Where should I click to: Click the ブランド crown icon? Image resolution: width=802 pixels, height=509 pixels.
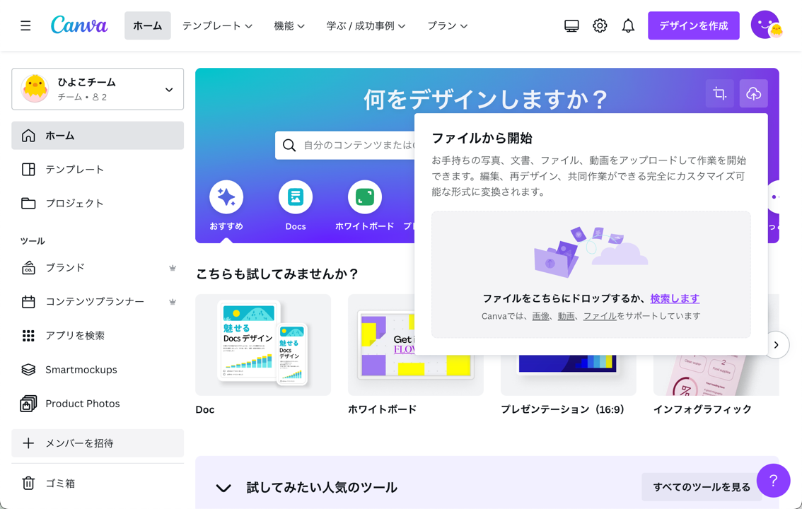173,268
